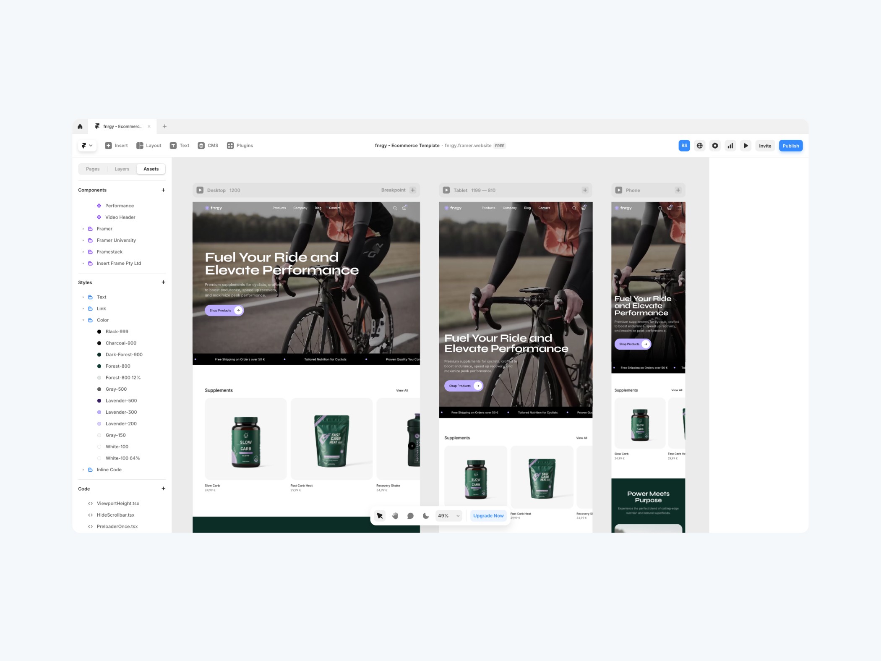This screenshot has width=881, height=661.
Task: Click the Preview play icon button
Action: tap(746, 146)
